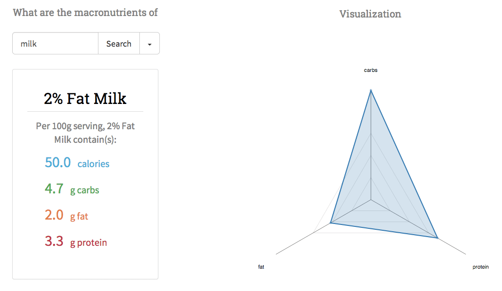
Task: Focus the milk search input field
Action: (x=56, y=43)
